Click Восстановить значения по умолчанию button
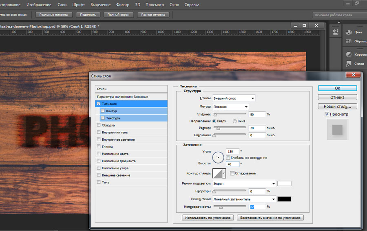 (270, 218)
